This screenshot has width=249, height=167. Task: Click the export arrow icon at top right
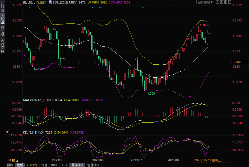(229, 2)
